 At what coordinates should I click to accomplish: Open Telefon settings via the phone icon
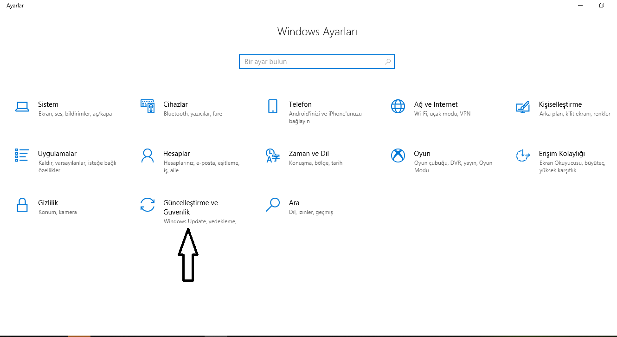click(273, 106)
